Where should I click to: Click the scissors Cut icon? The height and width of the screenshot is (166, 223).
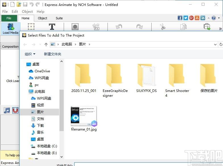162,27
